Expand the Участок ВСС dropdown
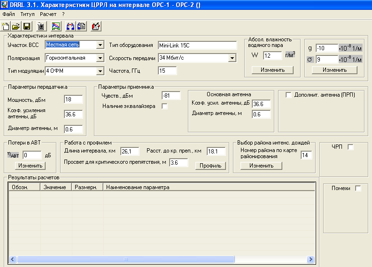Viewport: 372px width, 267px height. click(101, 45)
